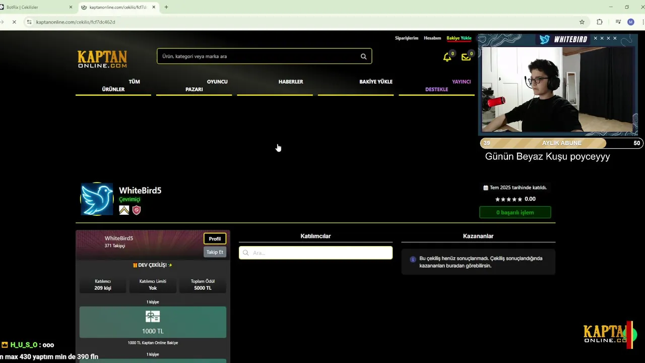The height and width of the screenshot is (363, 645).
Task: Click the gift card icon above 1000 TL
Action: (x=153, y=317)
